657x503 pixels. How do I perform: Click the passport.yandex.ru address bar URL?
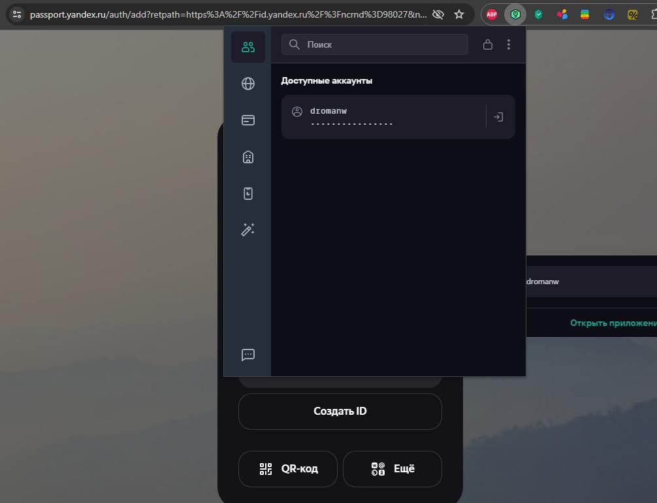(x=229, y=14)
